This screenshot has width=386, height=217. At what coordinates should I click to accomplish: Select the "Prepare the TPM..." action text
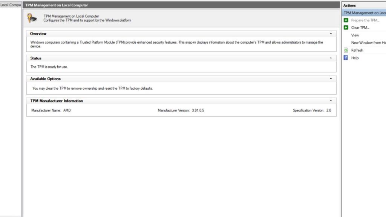[365, 20]
